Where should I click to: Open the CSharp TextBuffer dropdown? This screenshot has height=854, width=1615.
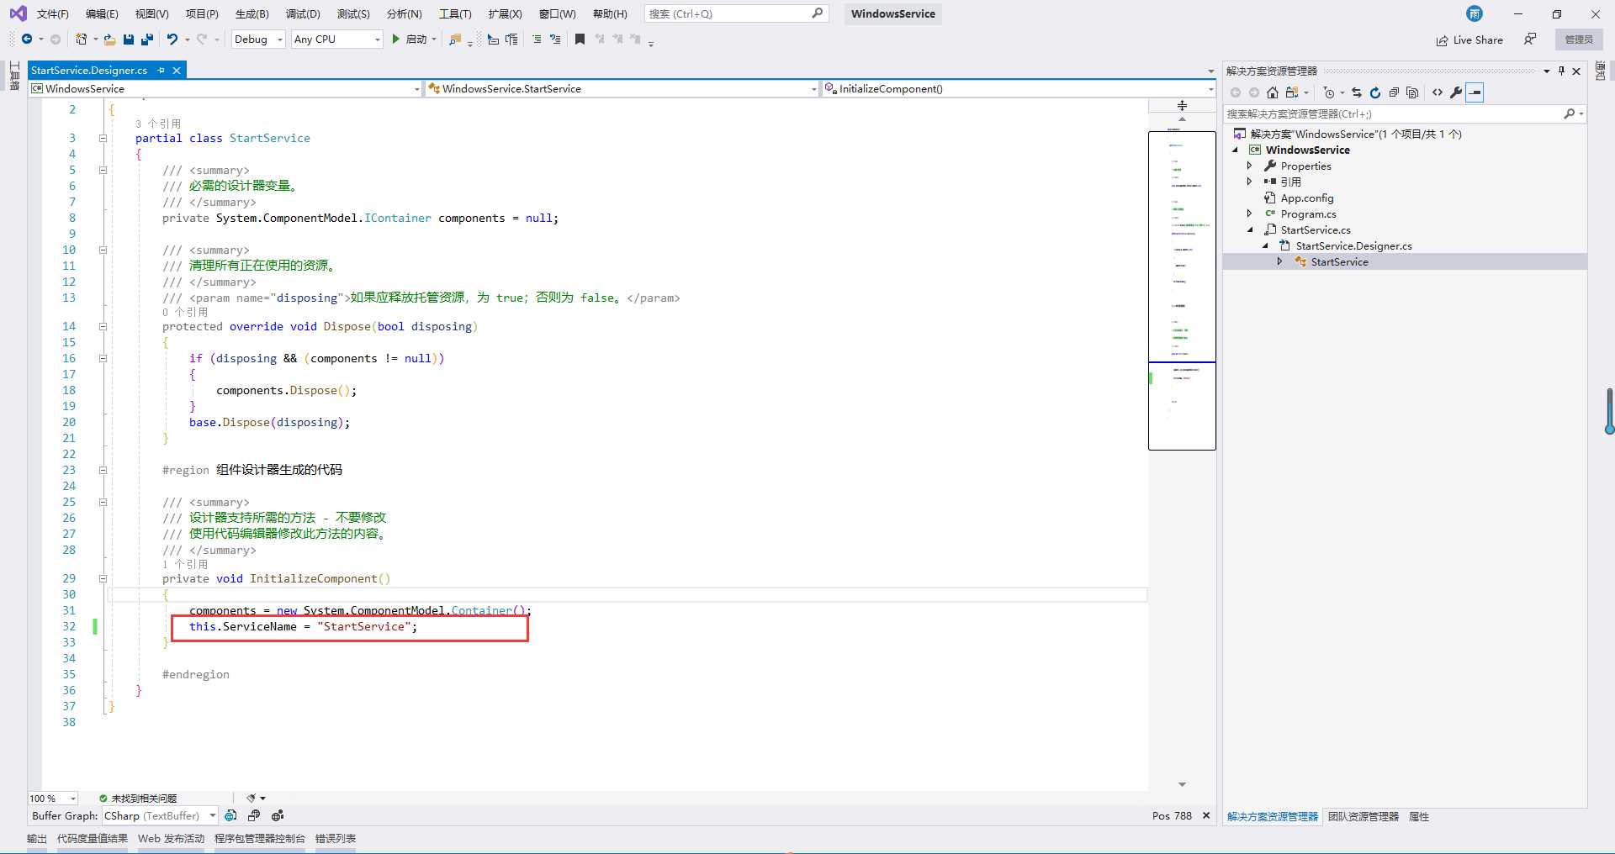(x=160, y=815)
